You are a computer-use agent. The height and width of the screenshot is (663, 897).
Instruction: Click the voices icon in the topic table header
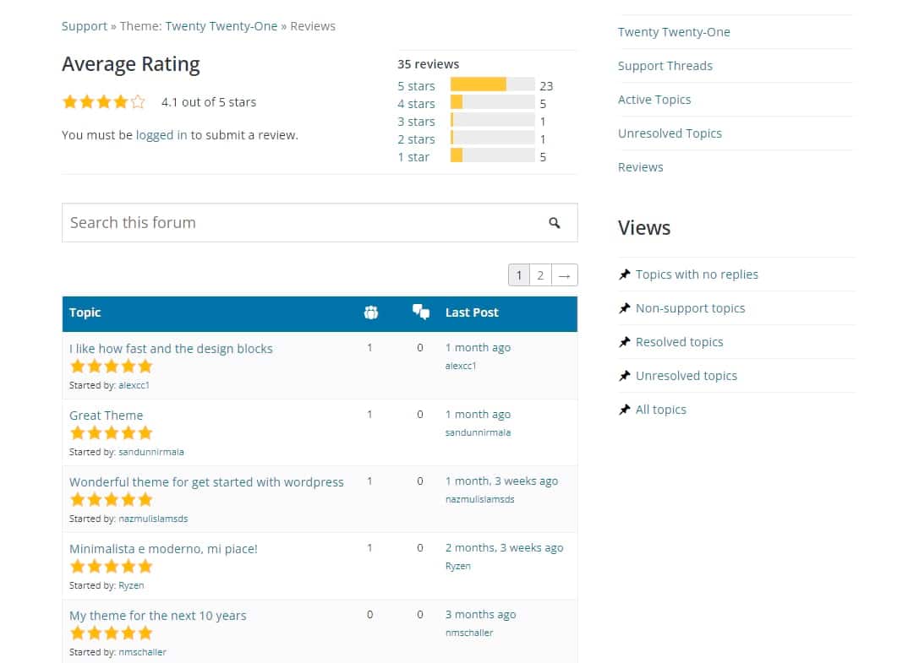click(371, 312)
